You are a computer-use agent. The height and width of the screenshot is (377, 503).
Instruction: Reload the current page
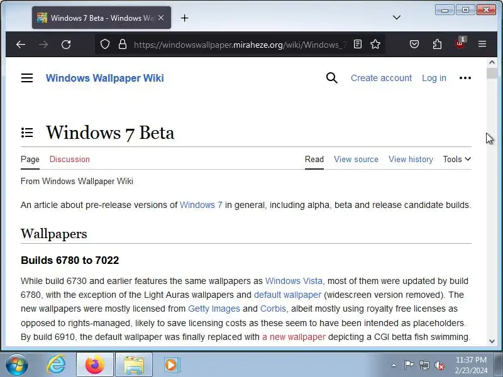tap(66, 45)
